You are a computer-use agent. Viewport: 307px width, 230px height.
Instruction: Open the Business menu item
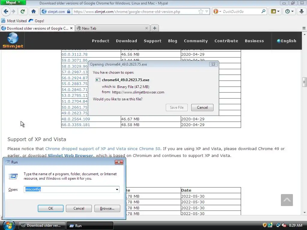pyautogui.click(x=254, y=41)
